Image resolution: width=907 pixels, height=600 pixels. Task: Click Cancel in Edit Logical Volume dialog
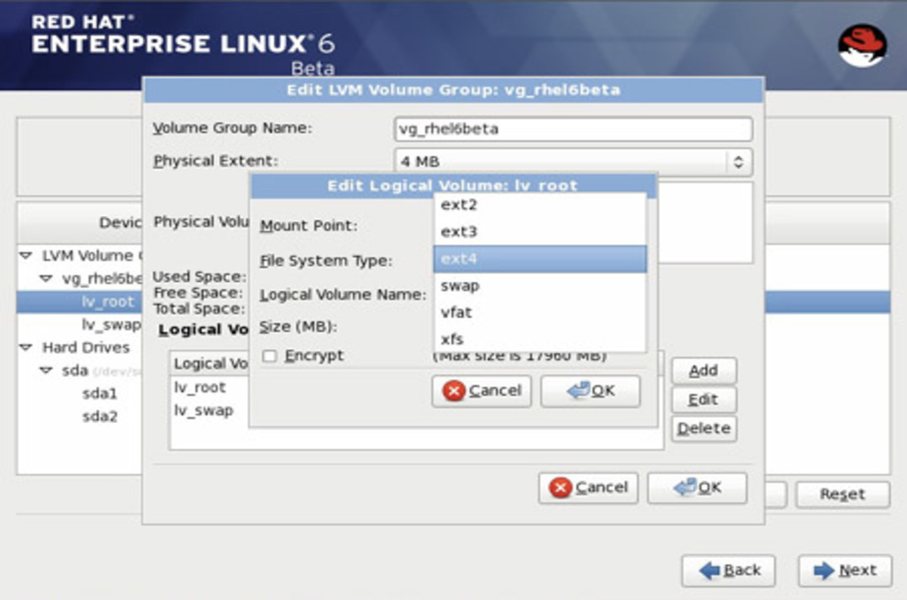click(x=481, y=391)
